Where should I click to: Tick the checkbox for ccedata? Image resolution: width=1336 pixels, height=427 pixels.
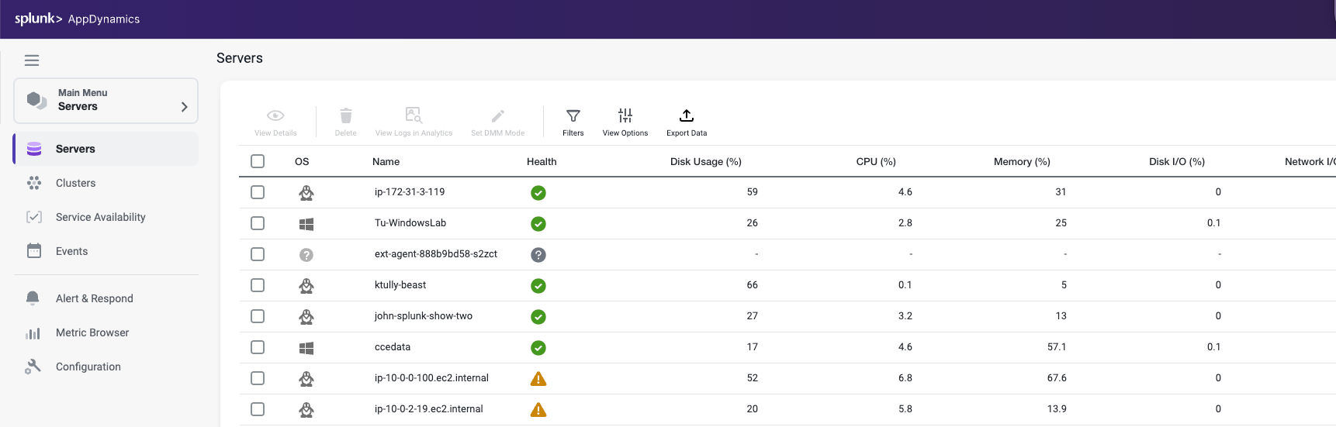pos(258,347)
